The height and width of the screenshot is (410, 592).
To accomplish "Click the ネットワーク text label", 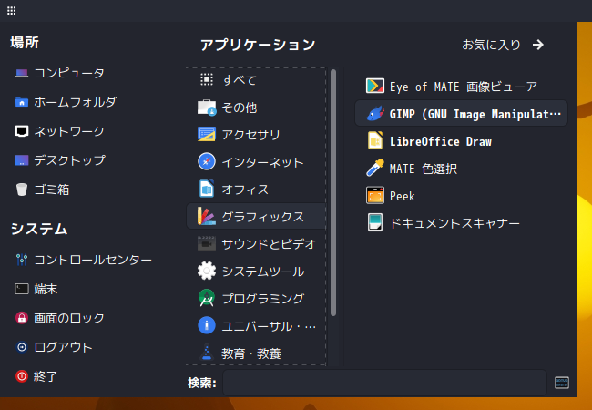I will (x=69, y=131).
